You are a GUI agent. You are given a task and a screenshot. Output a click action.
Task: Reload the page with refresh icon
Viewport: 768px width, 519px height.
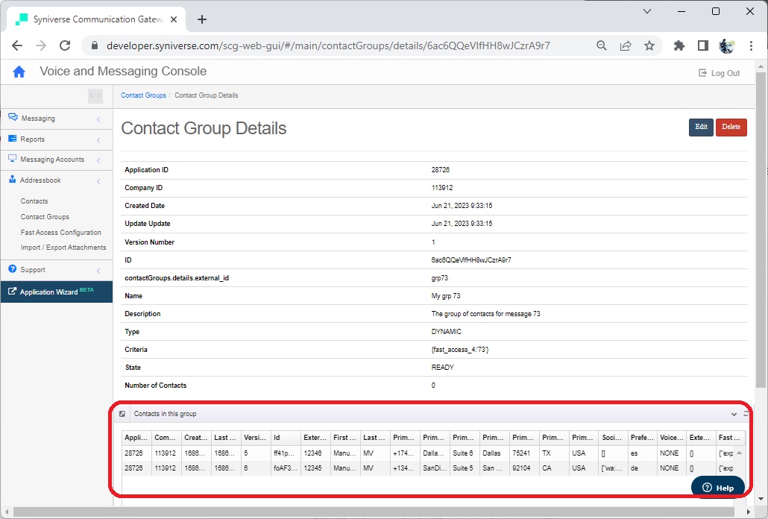(x=65, y=45)
